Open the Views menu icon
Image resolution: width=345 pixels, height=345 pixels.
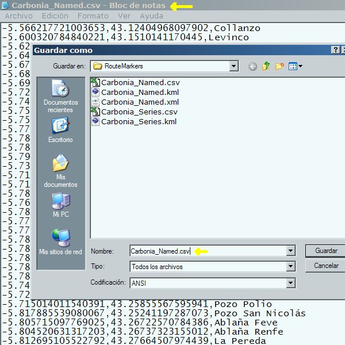[x=296, y=67]
